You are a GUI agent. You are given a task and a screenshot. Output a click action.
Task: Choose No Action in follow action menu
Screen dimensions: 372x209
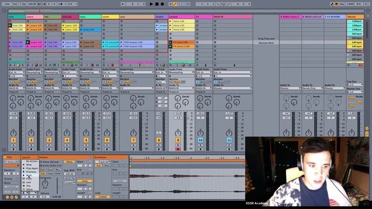point(31,161)
